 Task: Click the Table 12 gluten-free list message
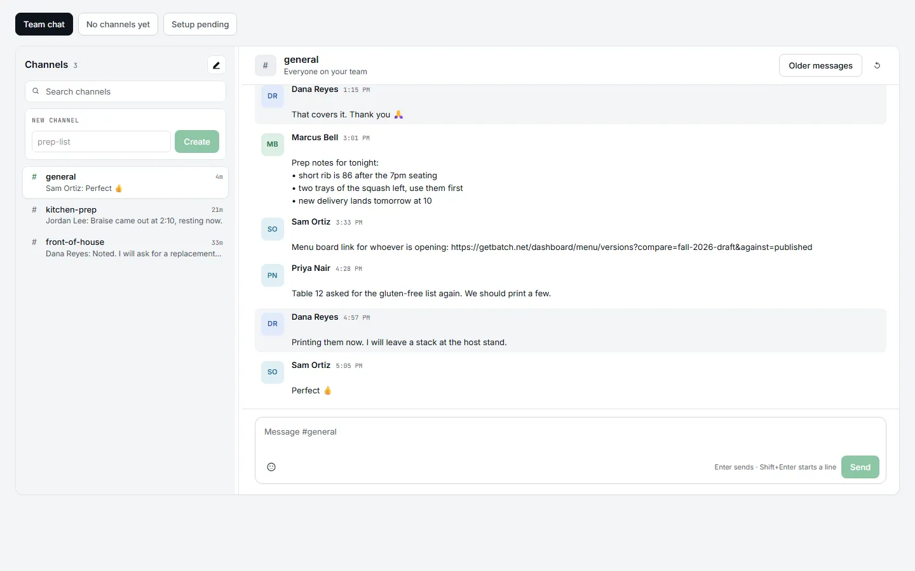[x=421, y=294]
